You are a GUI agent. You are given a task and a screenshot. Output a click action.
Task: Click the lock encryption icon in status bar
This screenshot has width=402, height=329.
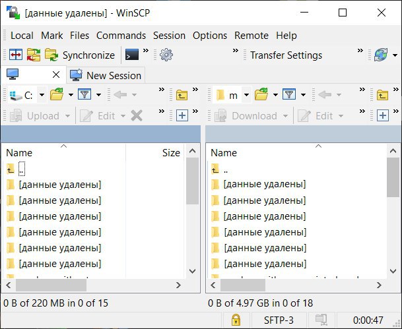[236, 320]
